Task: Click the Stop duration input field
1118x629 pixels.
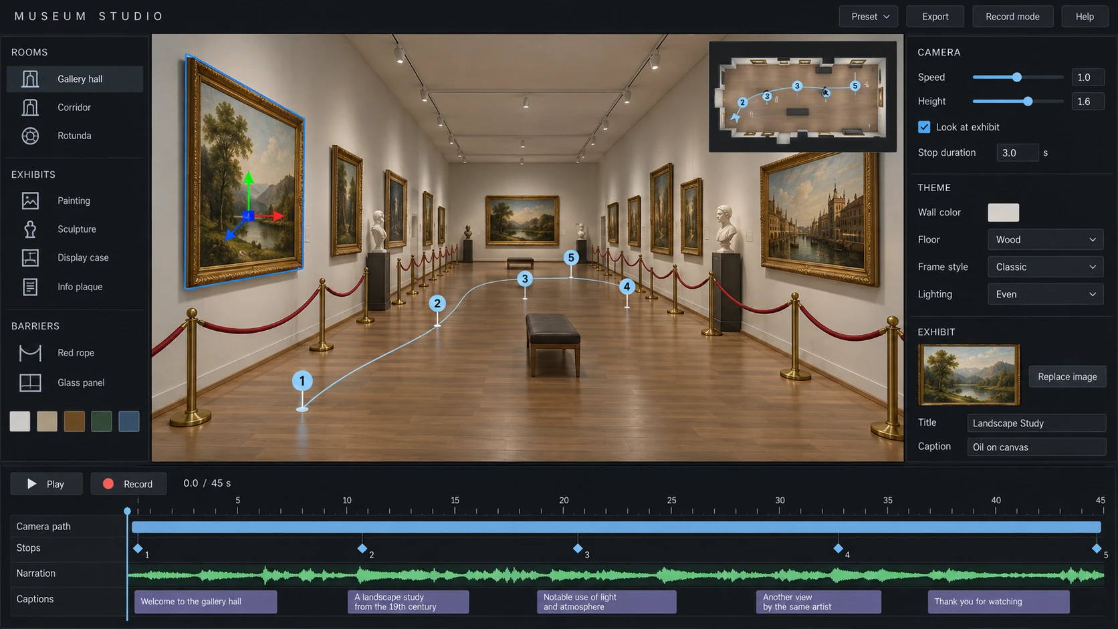Action: (1017, 153)
